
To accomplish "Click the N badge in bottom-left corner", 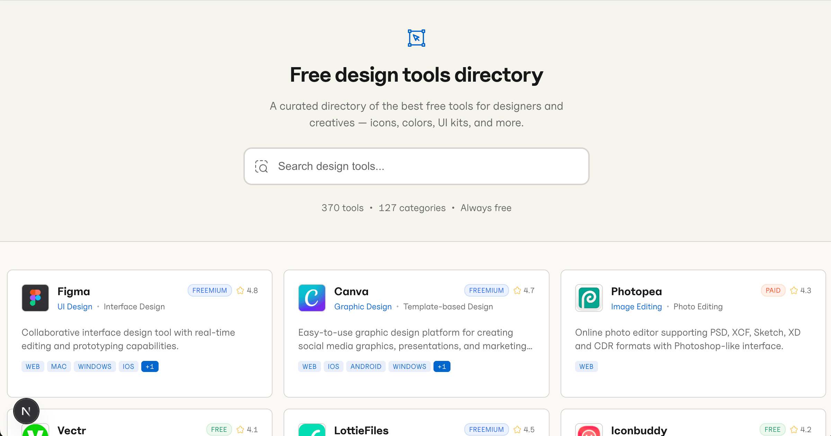I will (x=26, y=411).
